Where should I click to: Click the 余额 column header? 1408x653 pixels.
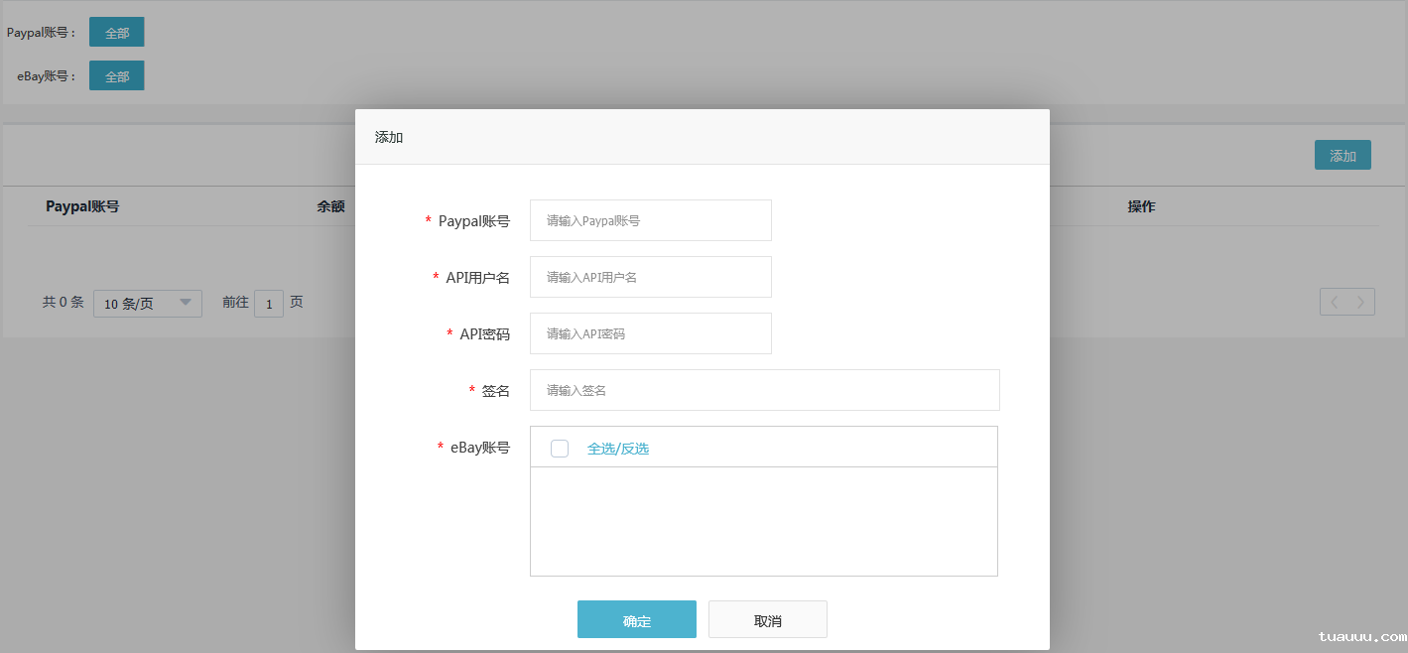point(330,206)
